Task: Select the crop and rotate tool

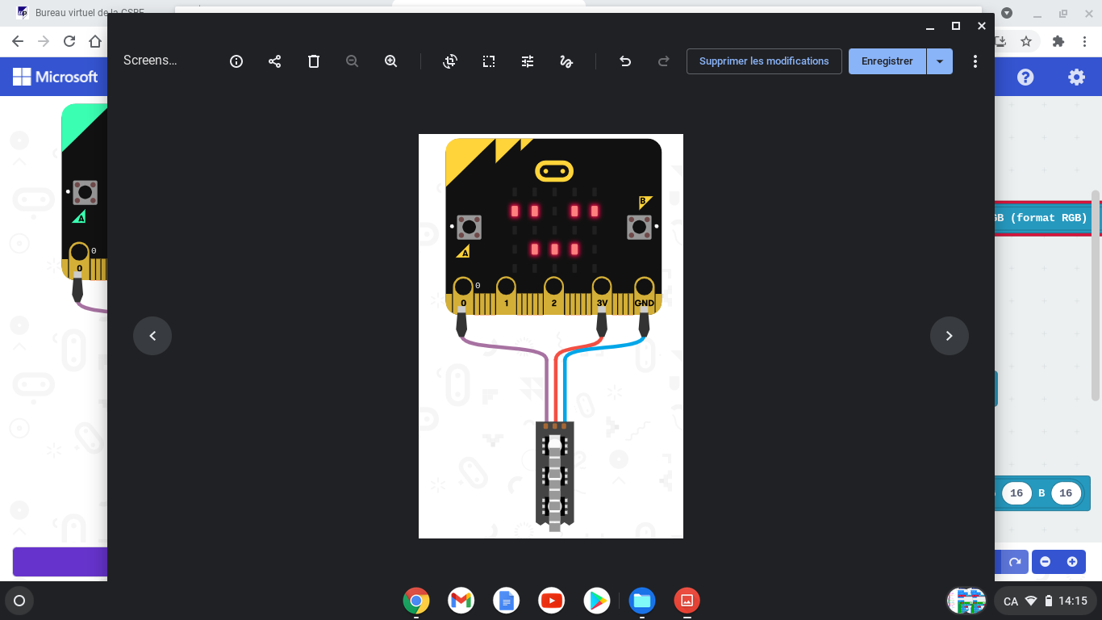Action: point(450,61)
